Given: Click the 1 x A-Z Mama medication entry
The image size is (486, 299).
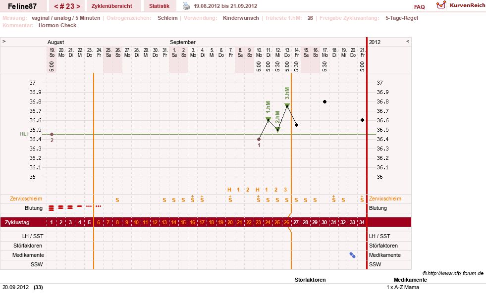Looking at the screenshot, I should (403, 287).
